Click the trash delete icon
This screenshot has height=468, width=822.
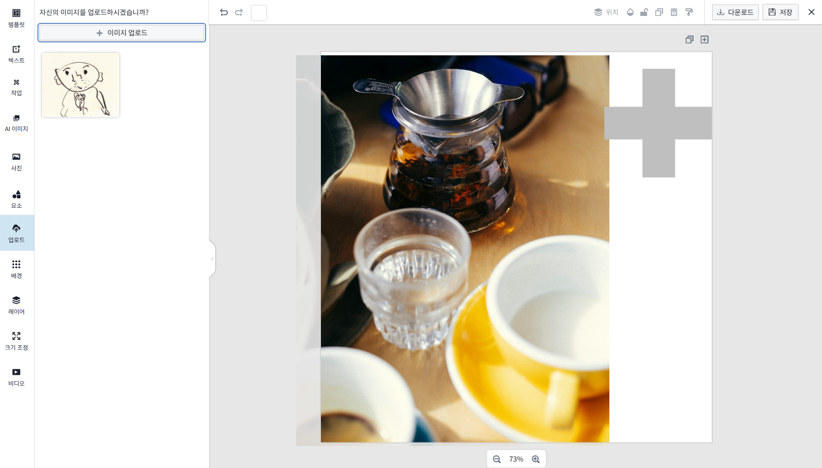[674, 12]
